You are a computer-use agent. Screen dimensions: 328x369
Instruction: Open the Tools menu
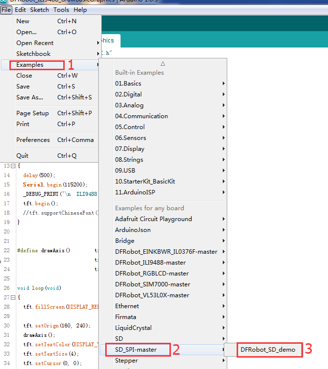(61, 10)
